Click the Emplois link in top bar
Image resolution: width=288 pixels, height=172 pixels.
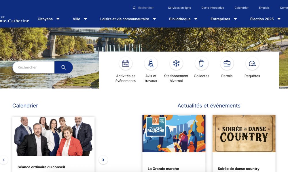264,8
